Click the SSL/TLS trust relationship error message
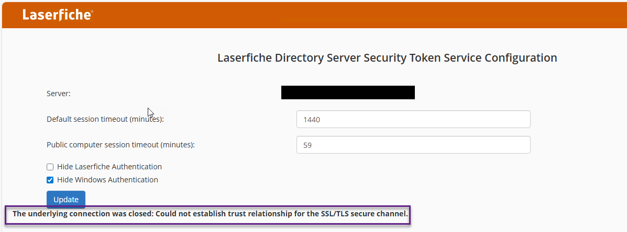The image size is (627, 232). pyautogui.click(x=211, y=214)
